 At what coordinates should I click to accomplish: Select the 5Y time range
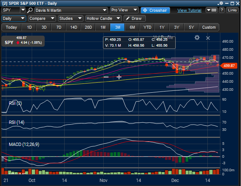pyautogui.click(x=191, y=27)
